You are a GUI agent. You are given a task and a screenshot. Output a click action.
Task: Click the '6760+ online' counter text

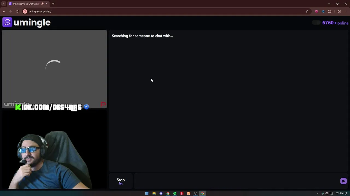pos(335,23)
